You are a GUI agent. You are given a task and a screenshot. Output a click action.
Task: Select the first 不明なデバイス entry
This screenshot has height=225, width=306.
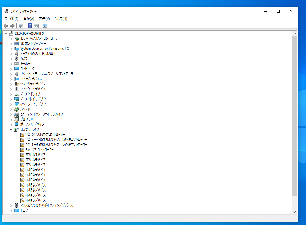click(35, 155)
